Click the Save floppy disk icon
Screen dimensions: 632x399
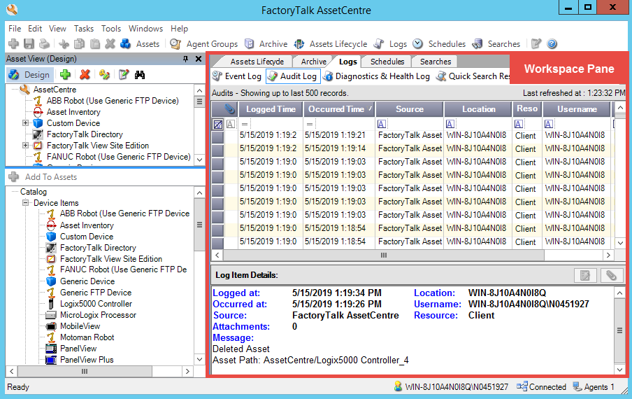tap(29, 43)
